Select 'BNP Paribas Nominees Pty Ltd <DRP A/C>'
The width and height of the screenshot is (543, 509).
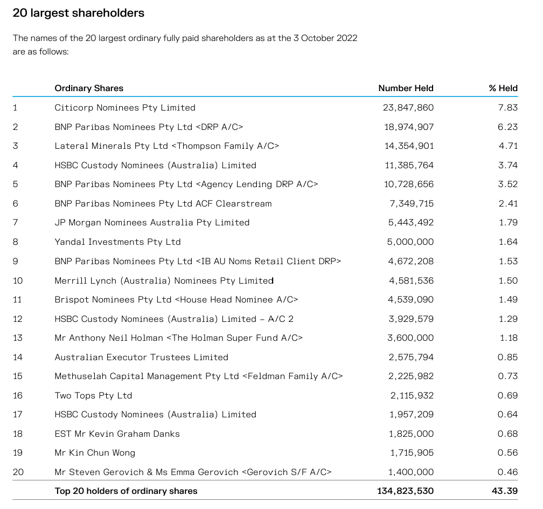pos(149,127)
